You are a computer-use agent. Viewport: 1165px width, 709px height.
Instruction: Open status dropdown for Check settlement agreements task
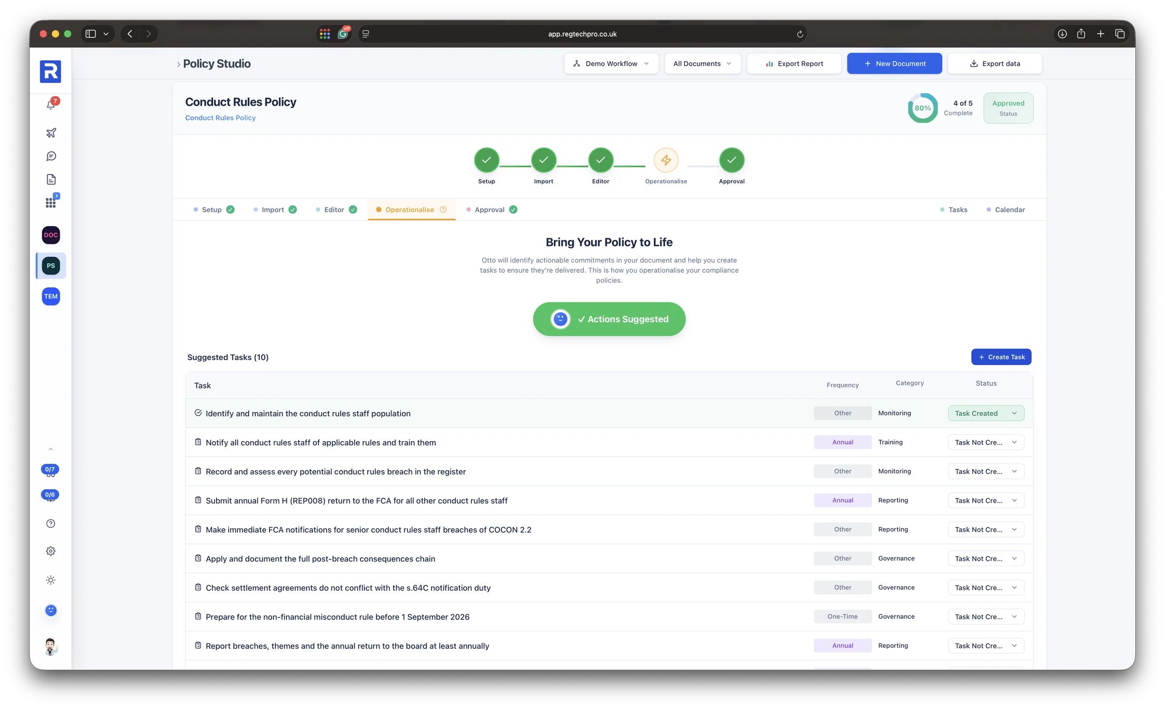986,587
